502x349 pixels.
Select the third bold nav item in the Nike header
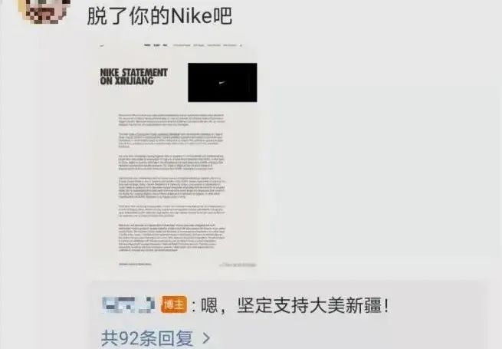[x=166, y=45]
